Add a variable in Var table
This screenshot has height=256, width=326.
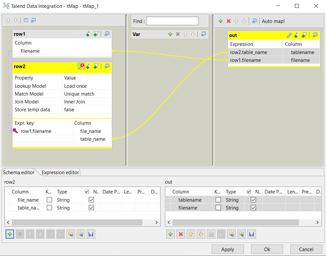pyautogui.click(x=170, y=34)
